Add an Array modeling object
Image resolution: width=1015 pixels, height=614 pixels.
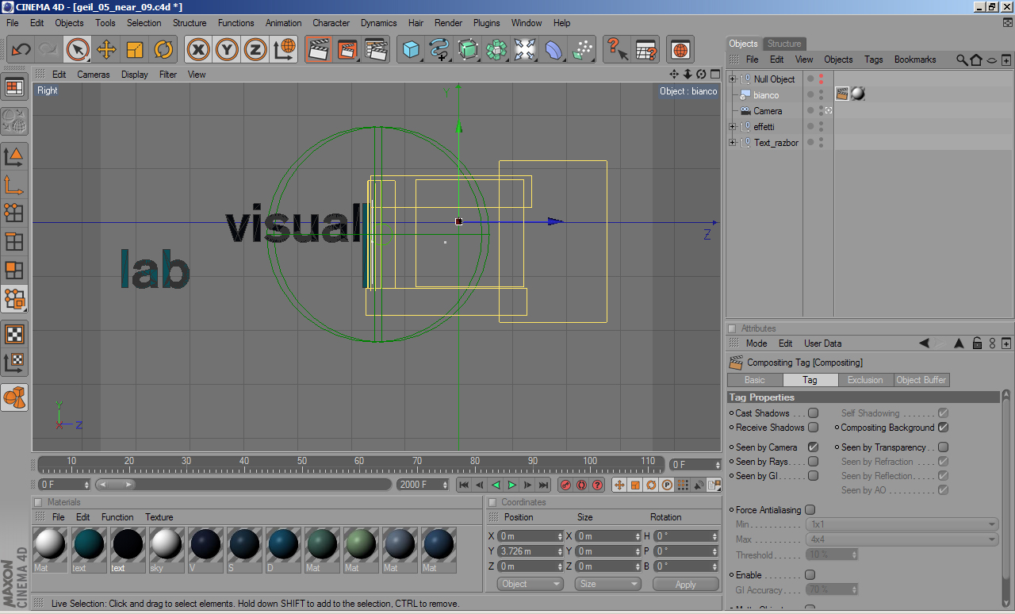pos(496,50)
